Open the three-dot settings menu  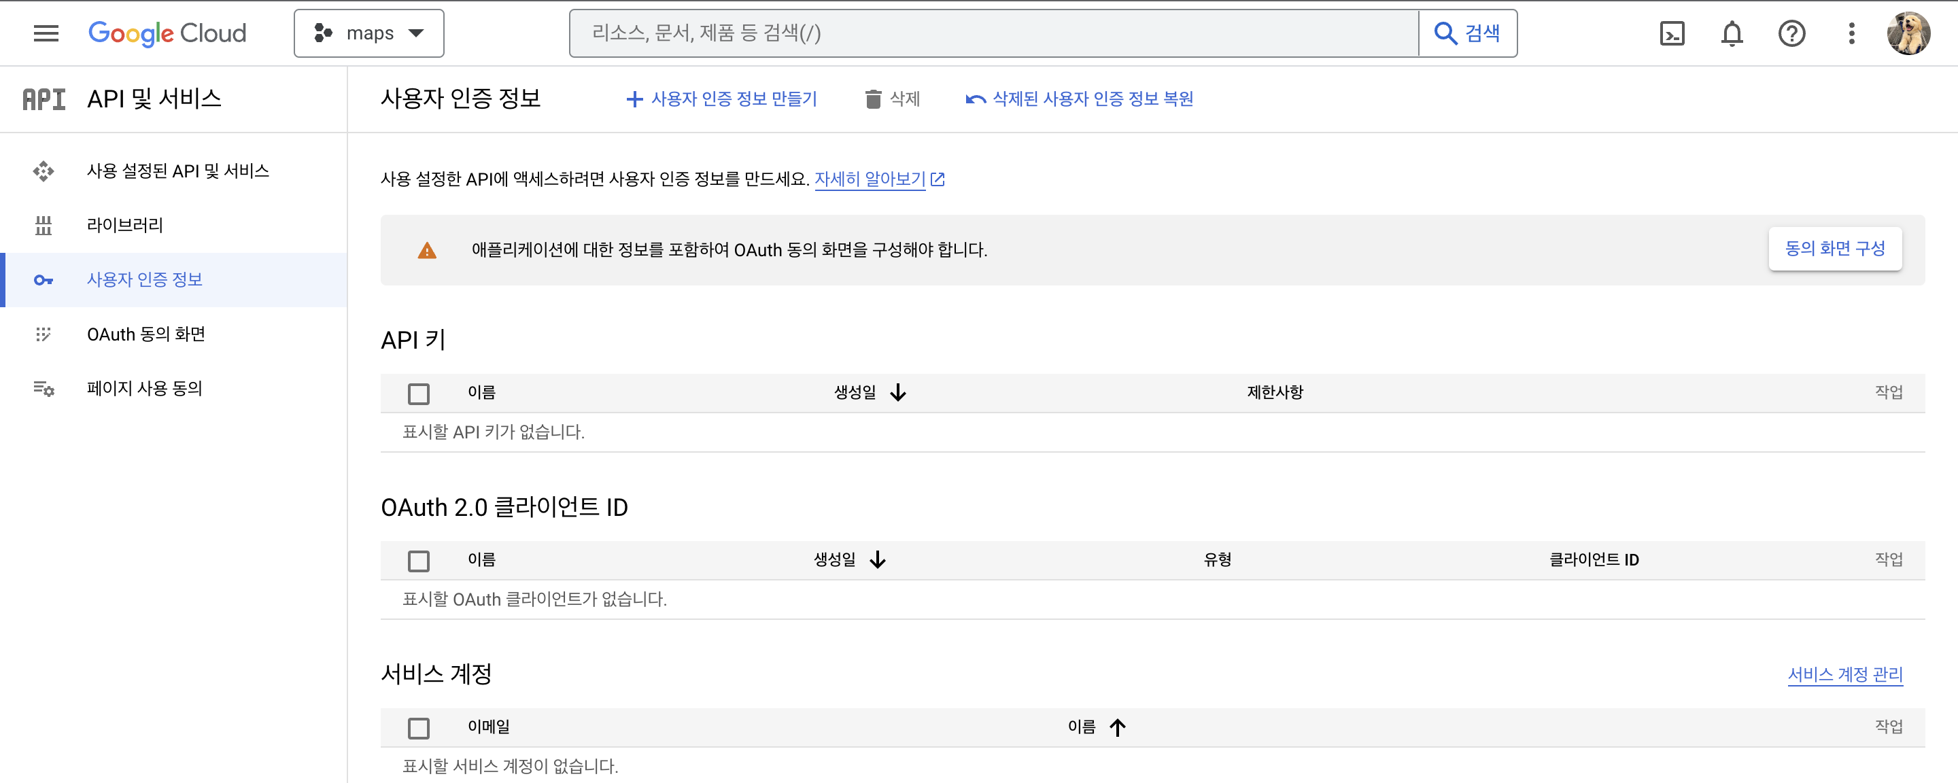coord(1851,33)
